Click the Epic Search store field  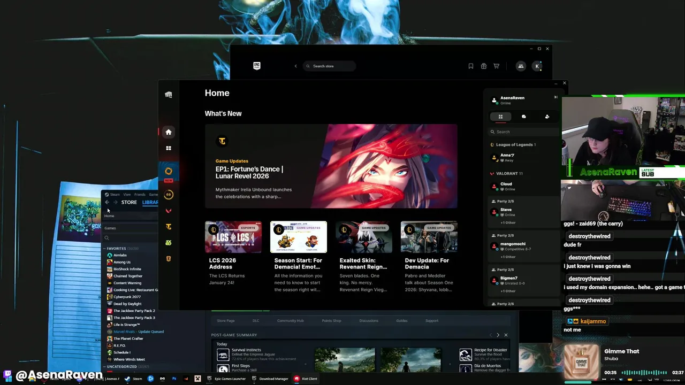(x=329, y=66)
